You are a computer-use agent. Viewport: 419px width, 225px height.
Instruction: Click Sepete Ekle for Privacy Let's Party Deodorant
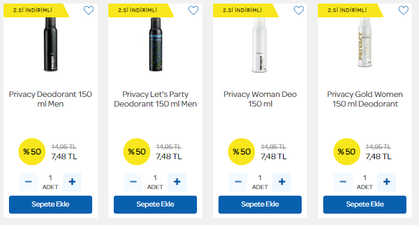click(x=155, y=205)
